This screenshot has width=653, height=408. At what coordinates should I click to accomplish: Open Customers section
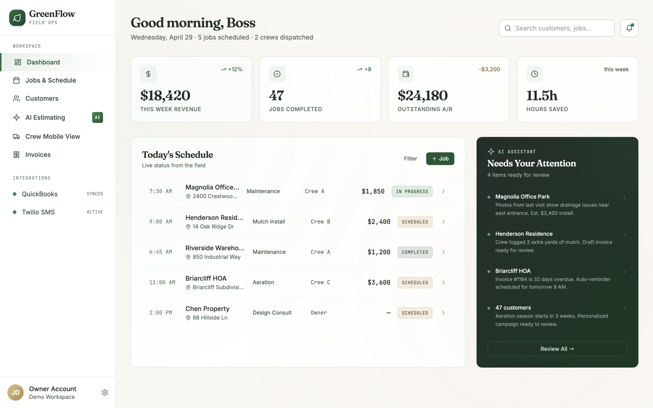(58, 98)
